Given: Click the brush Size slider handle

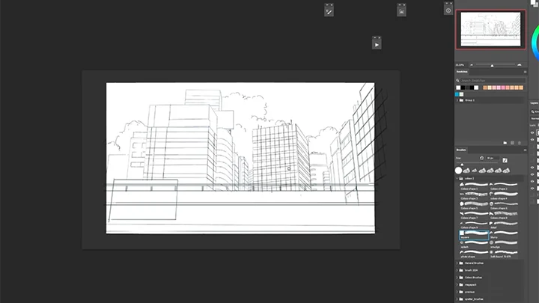Looking at the screenshot, I should point(462,165).
